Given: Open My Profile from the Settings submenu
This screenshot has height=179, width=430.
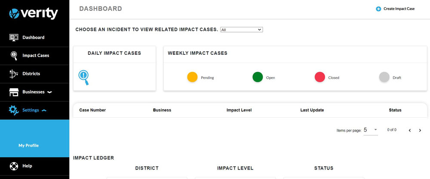Looking at the screenshot, I should 28,146.
